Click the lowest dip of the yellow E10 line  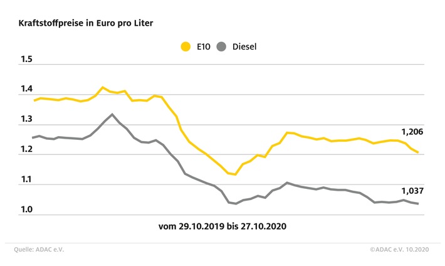[x=235, y=174]
